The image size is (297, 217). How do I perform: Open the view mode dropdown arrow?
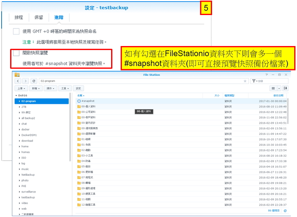279,88
